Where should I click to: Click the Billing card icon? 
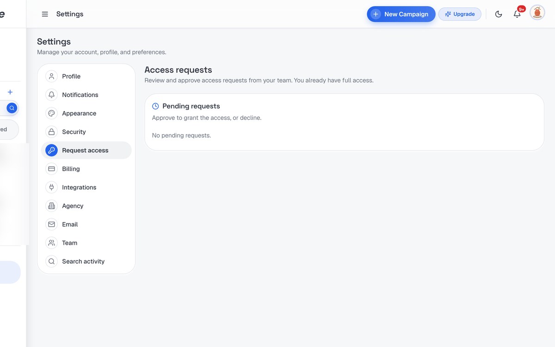51,169
